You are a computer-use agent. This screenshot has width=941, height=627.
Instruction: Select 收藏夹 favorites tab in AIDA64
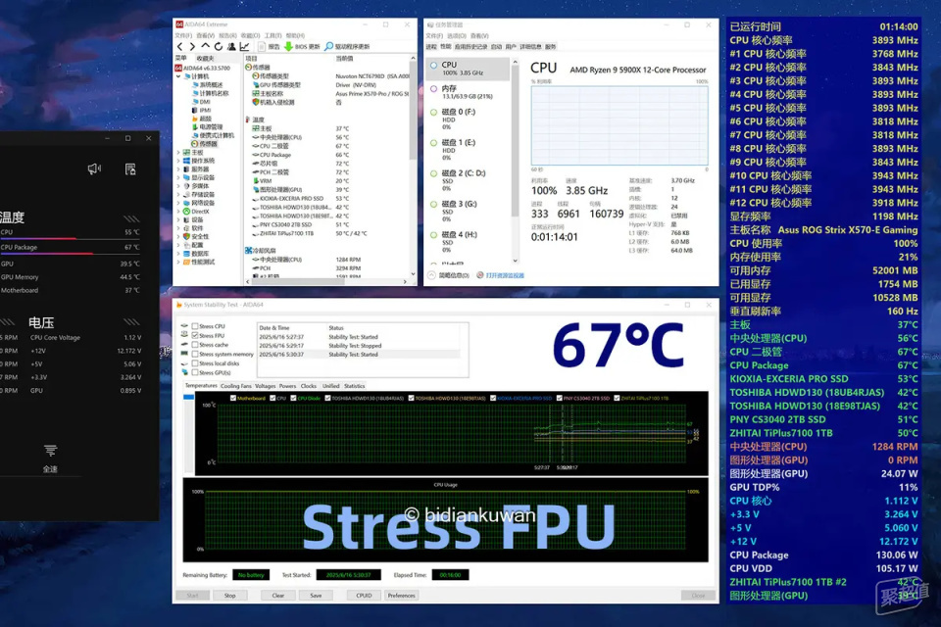pyautogui.click(x=205, y=58)
